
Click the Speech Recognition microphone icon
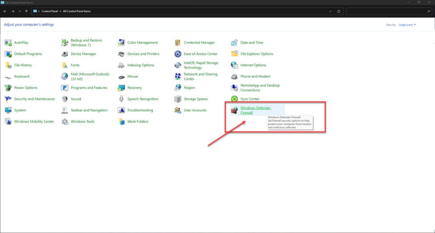tap(121, 99)
